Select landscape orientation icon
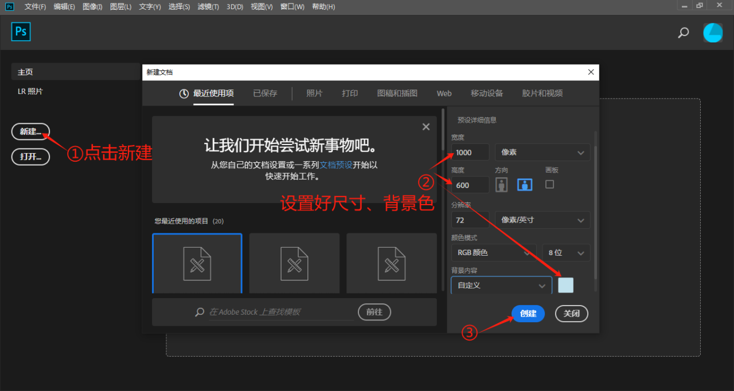The width and height of the screenshot is (734, 391). (525, 185)
